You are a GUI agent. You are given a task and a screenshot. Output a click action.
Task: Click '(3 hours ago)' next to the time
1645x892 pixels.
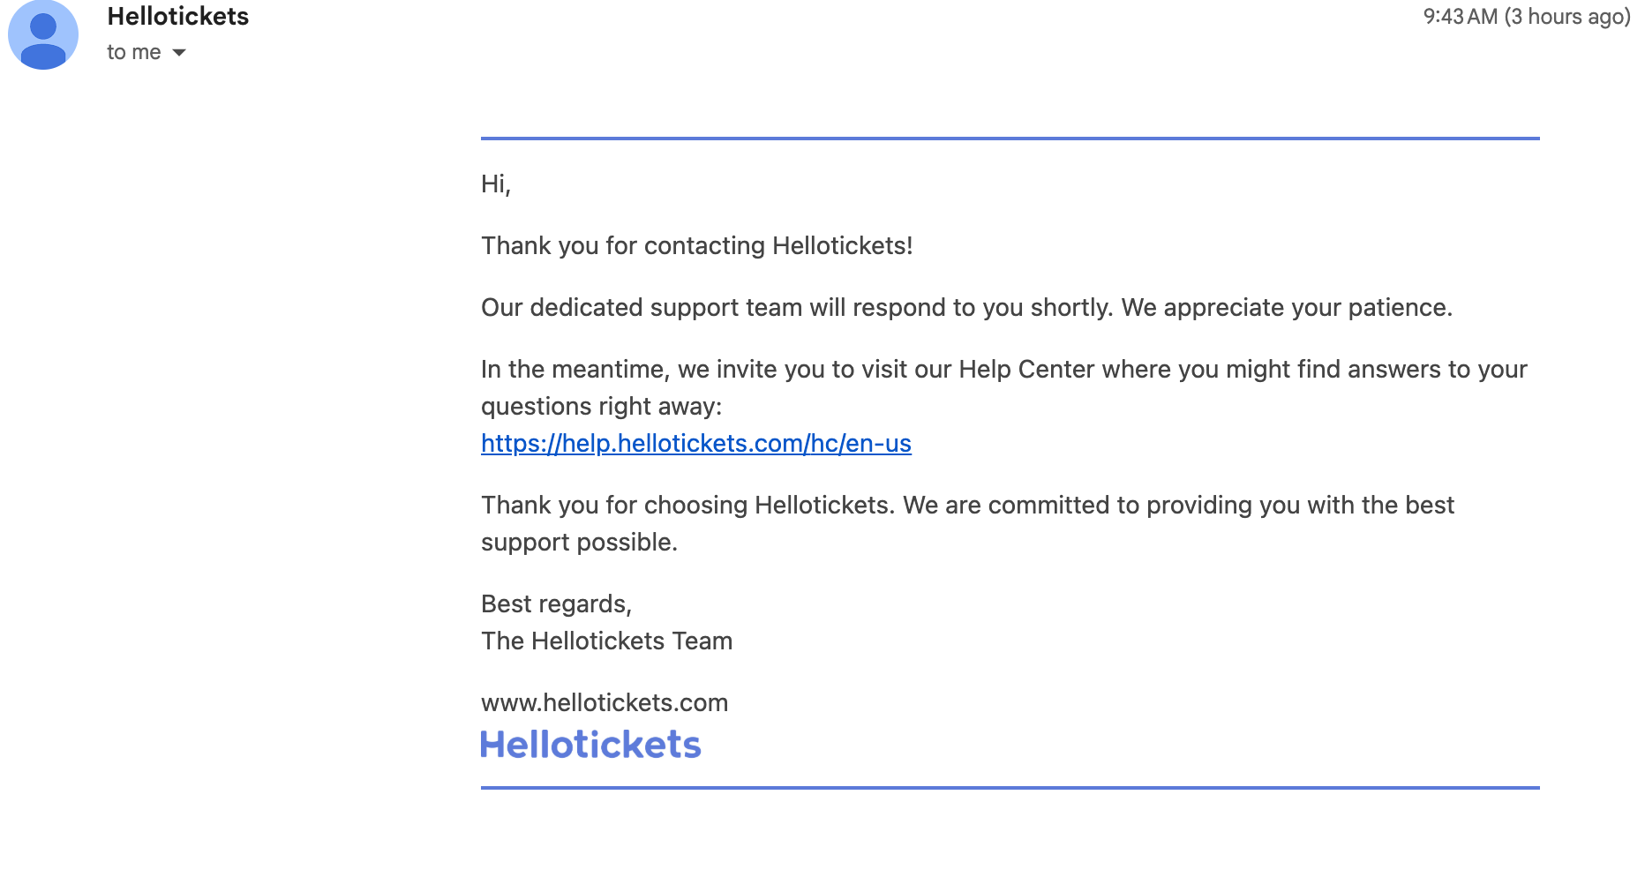tap(1565, 16)
